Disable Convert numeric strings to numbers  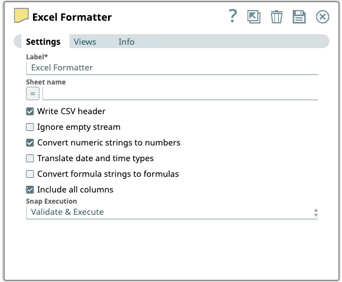[x=30, y=143]
